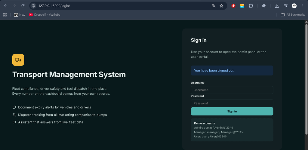The image size is (308, 150).
Task: Click the yellow truck logo icon
Action: click(18, 60)
